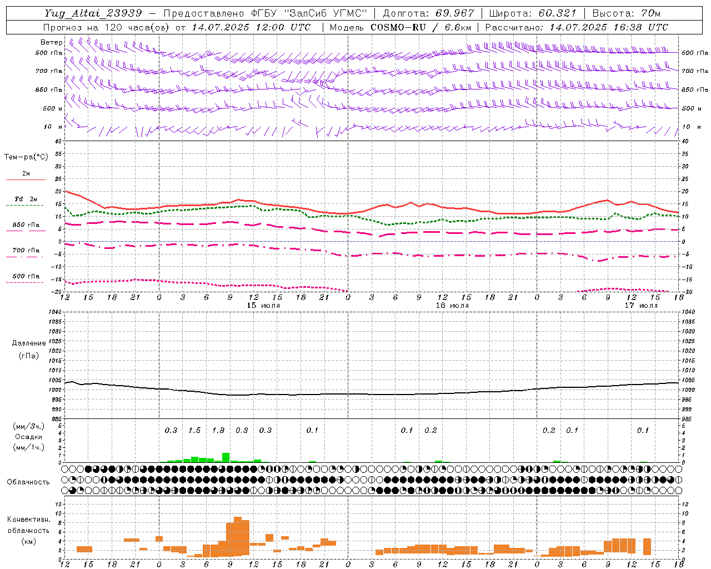This screenshot has width=711, height=569.
Task: Click the Осадки precipitation label
Action: click(x=28, y=437)
